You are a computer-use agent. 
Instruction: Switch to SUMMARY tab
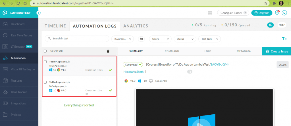tap(136, 51)
